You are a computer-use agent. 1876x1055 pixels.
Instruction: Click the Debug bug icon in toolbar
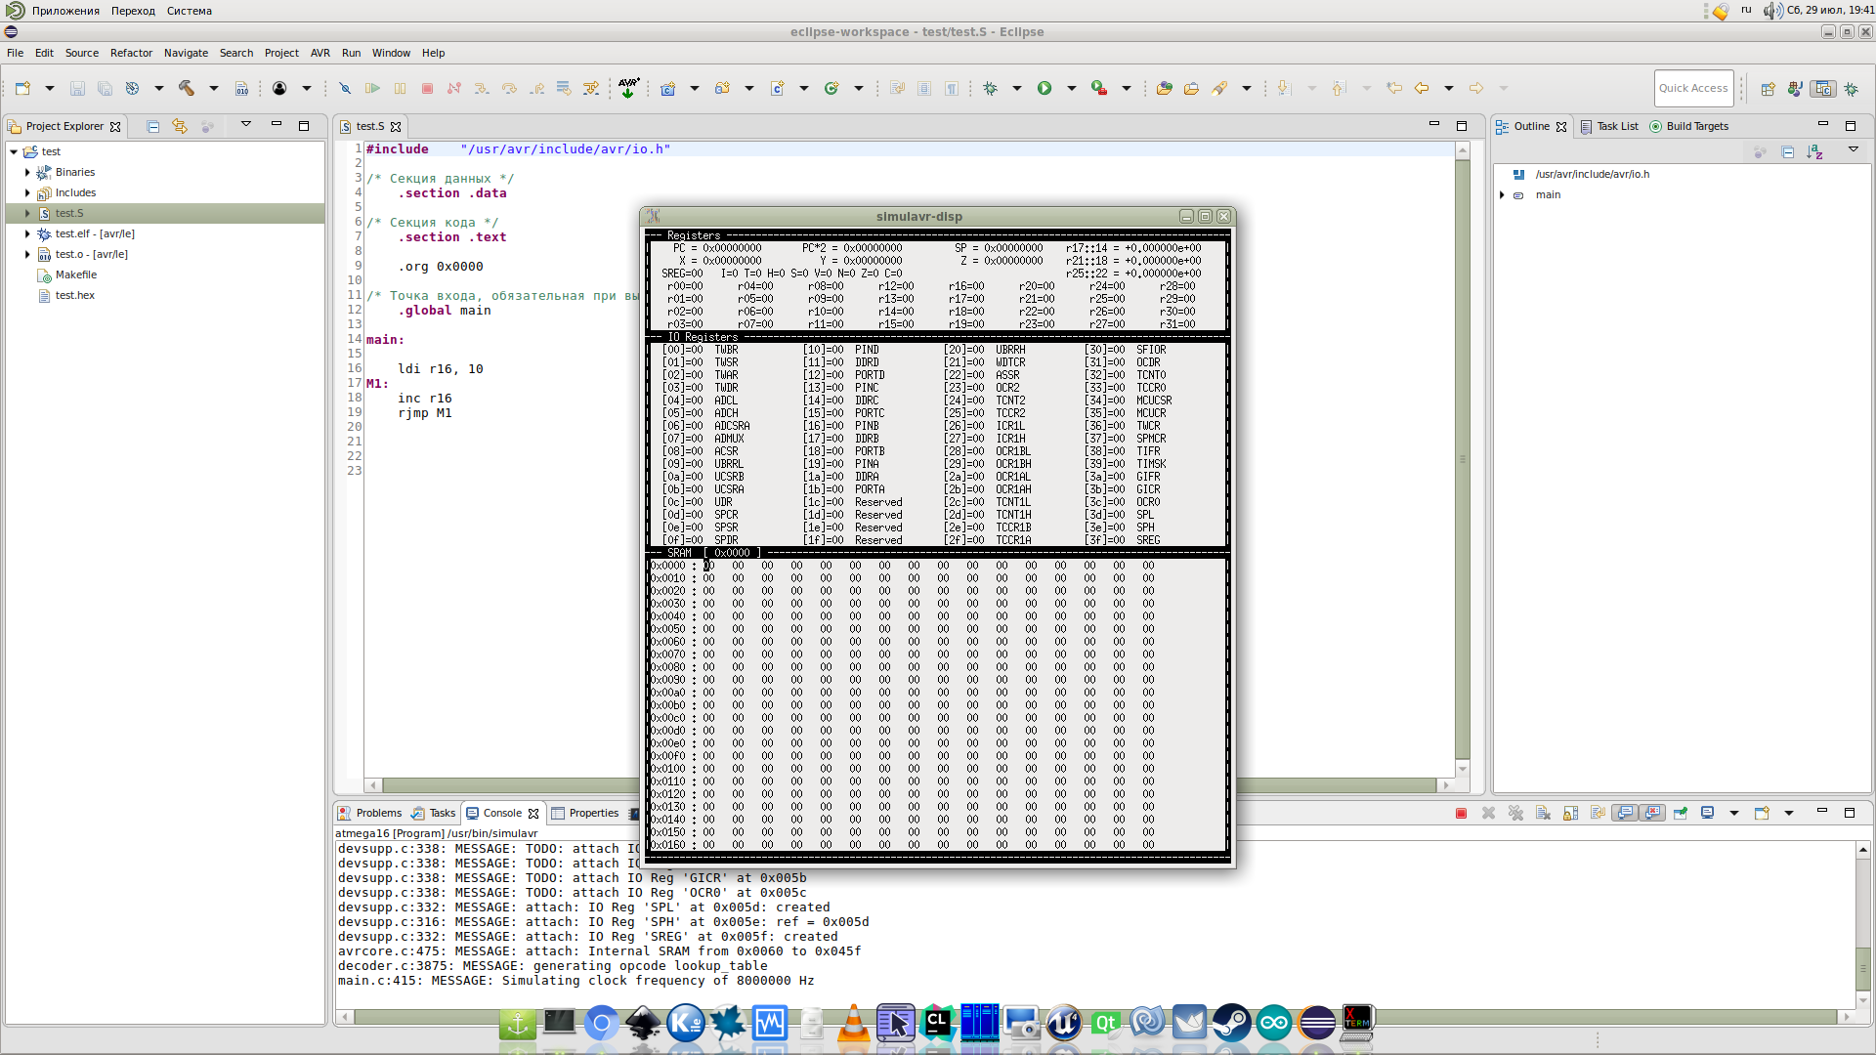tap(990, 88)
